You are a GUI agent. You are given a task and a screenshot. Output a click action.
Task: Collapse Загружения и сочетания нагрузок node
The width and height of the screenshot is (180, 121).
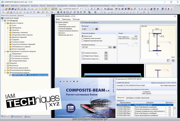(x=5, y=51)
